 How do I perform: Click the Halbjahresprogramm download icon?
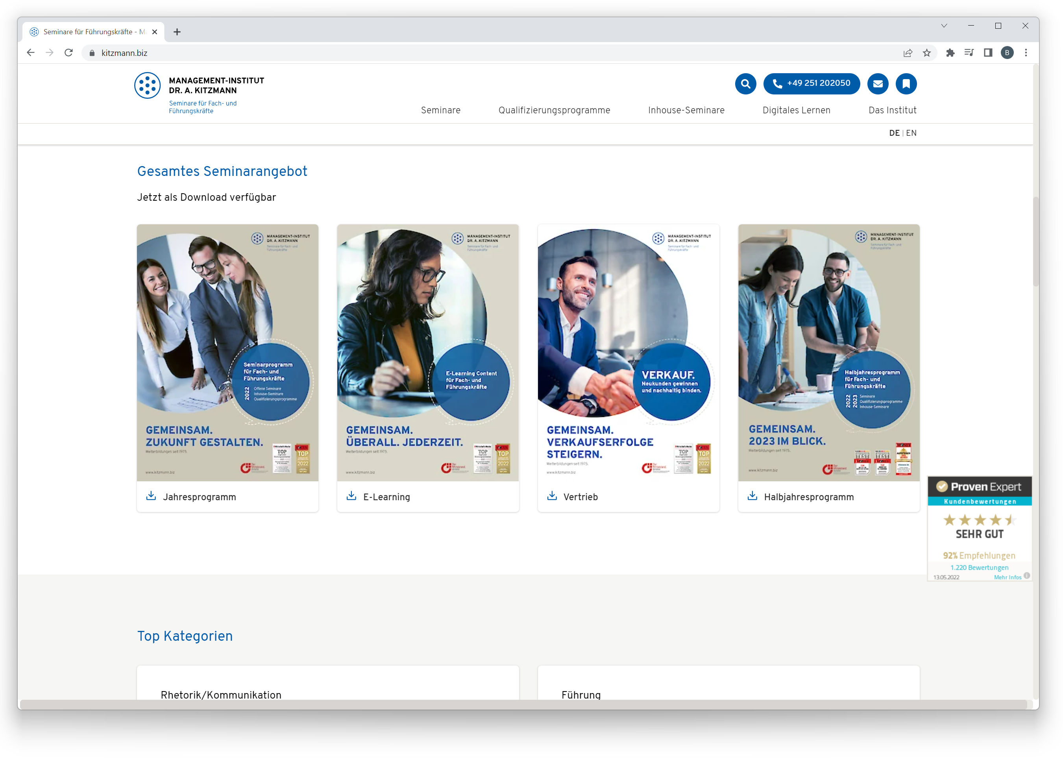click(x=752, y=495)
